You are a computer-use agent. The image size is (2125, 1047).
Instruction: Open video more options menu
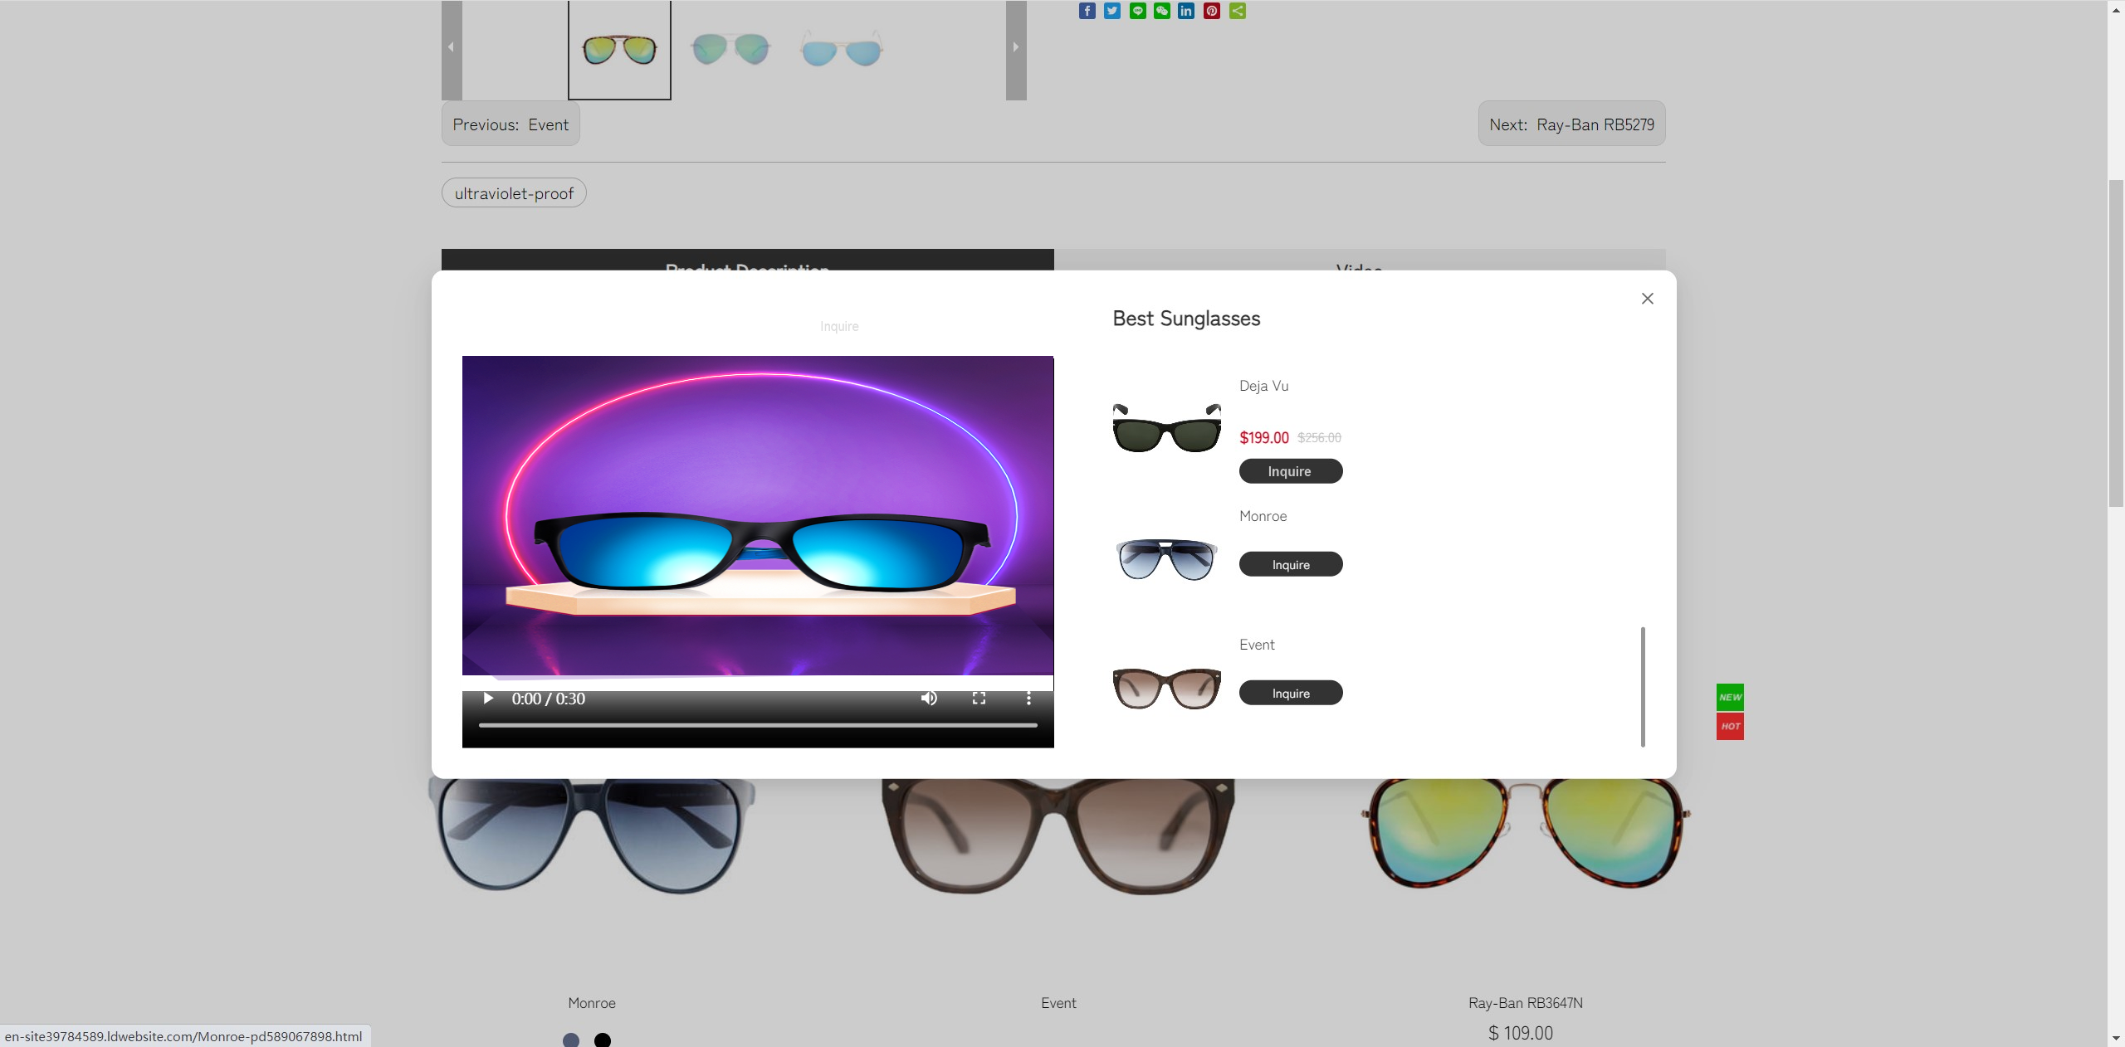pos(1028,699)
